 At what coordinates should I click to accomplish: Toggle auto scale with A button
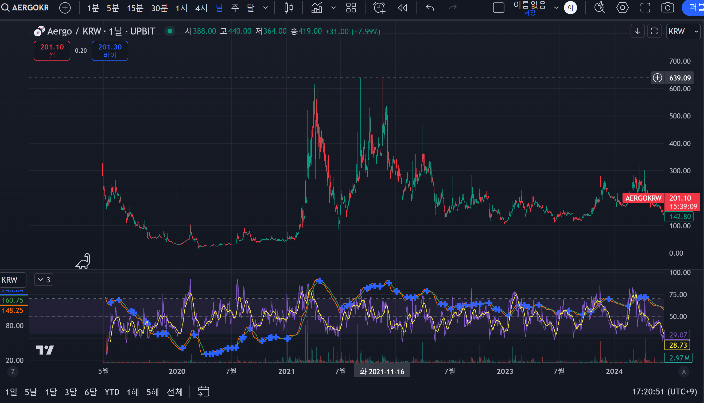point(683,372)
